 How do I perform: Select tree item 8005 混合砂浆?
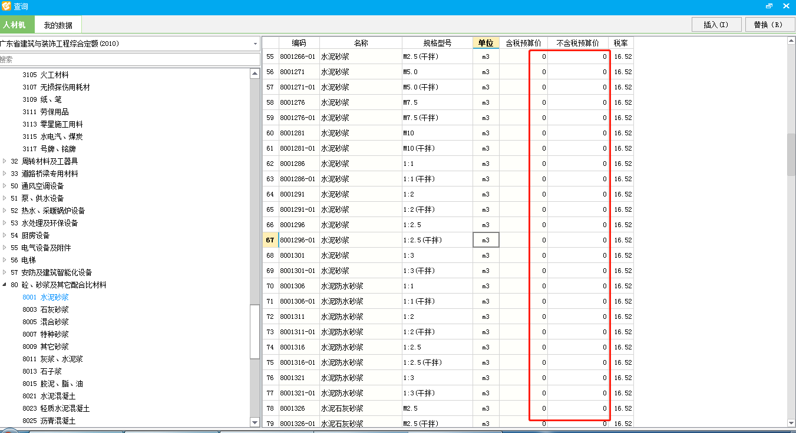point(45,322)
